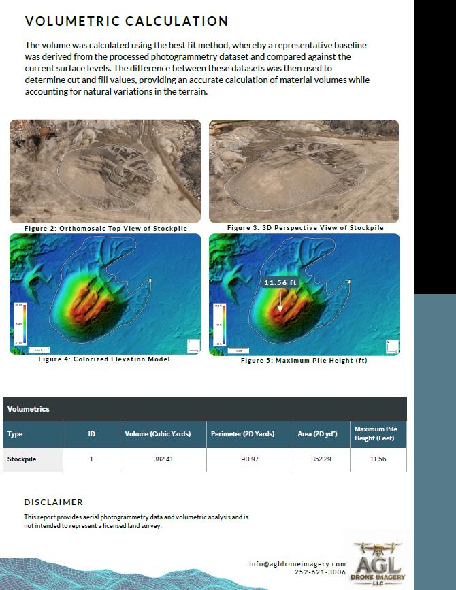Click the disclaimer paragraph text

tap(136, 521)
